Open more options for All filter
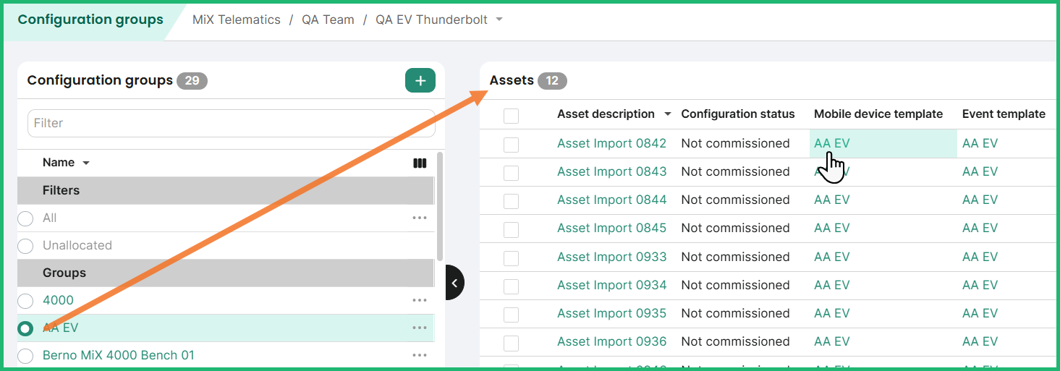 (x=420, y=218)
